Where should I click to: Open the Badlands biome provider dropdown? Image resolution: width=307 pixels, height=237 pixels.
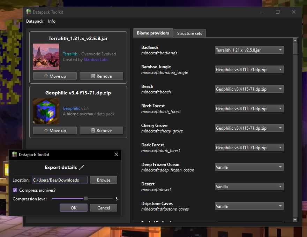pyautogui.click(x=249, y=50)
